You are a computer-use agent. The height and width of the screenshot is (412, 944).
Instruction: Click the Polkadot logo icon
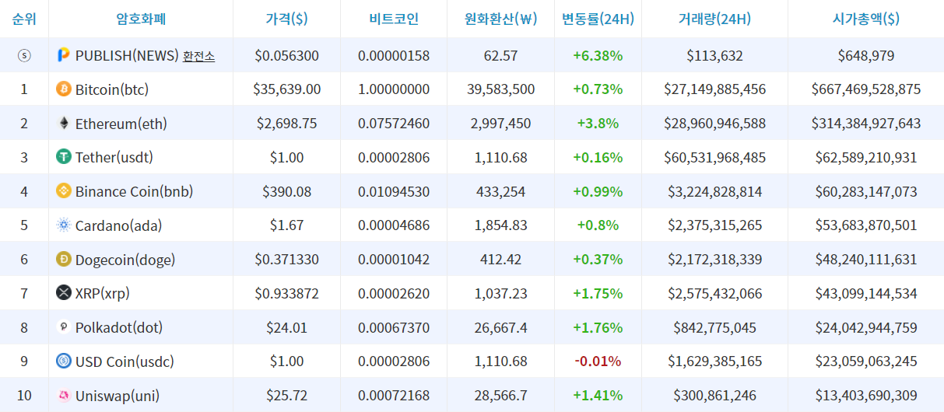(x=64, y=327)
